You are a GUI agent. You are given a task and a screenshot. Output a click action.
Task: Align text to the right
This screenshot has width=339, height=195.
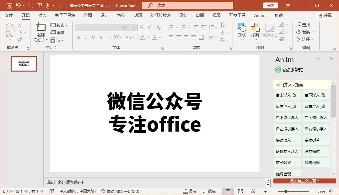tap(186, 37)
